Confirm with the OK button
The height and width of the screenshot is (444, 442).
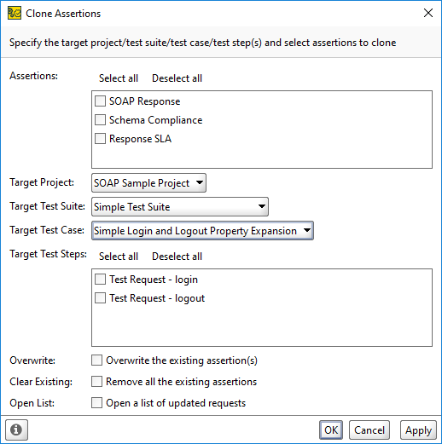coord(331,430)
